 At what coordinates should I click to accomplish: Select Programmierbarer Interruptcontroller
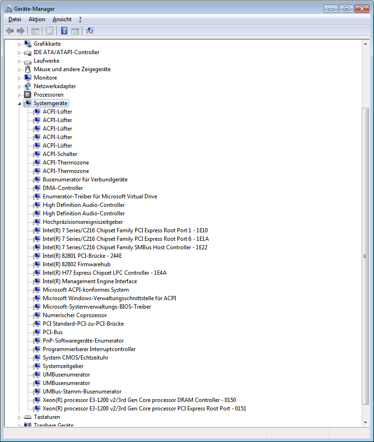[89, 349]
